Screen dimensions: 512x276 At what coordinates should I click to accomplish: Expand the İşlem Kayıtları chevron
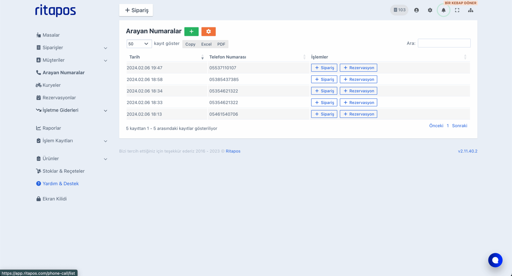[105, 141]
